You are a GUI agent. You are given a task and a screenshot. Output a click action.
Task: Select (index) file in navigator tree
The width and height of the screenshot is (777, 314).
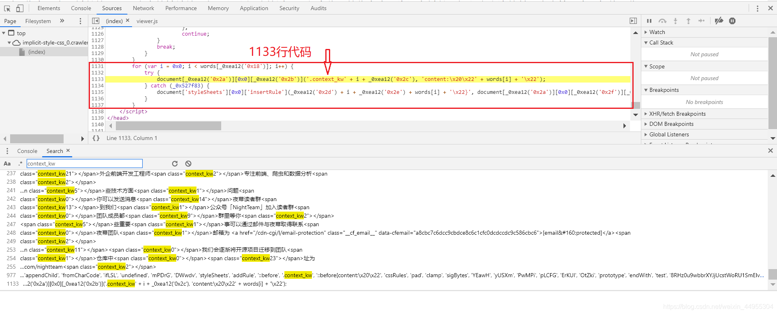(x=36, y=52)
